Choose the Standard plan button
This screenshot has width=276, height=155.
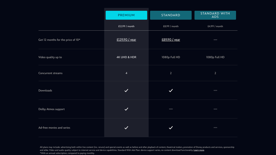pyautogui.click(x=171, y=15)
